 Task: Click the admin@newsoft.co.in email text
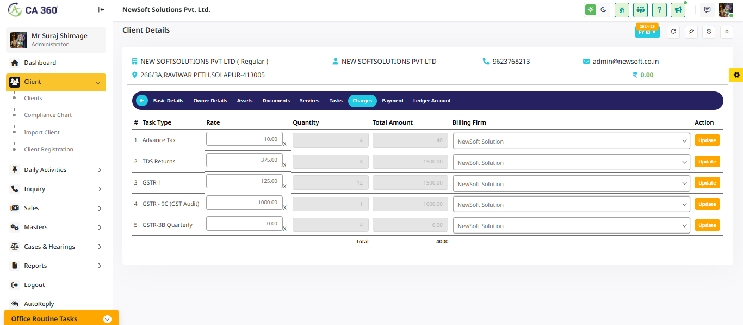point(626,62)
